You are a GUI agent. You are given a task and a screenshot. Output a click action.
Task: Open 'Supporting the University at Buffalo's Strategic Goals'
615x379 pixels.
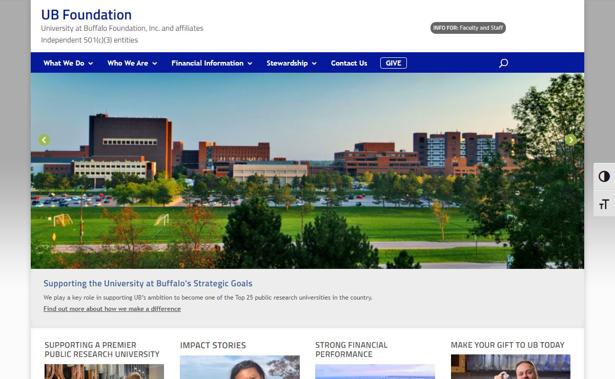tap(148, 283)
